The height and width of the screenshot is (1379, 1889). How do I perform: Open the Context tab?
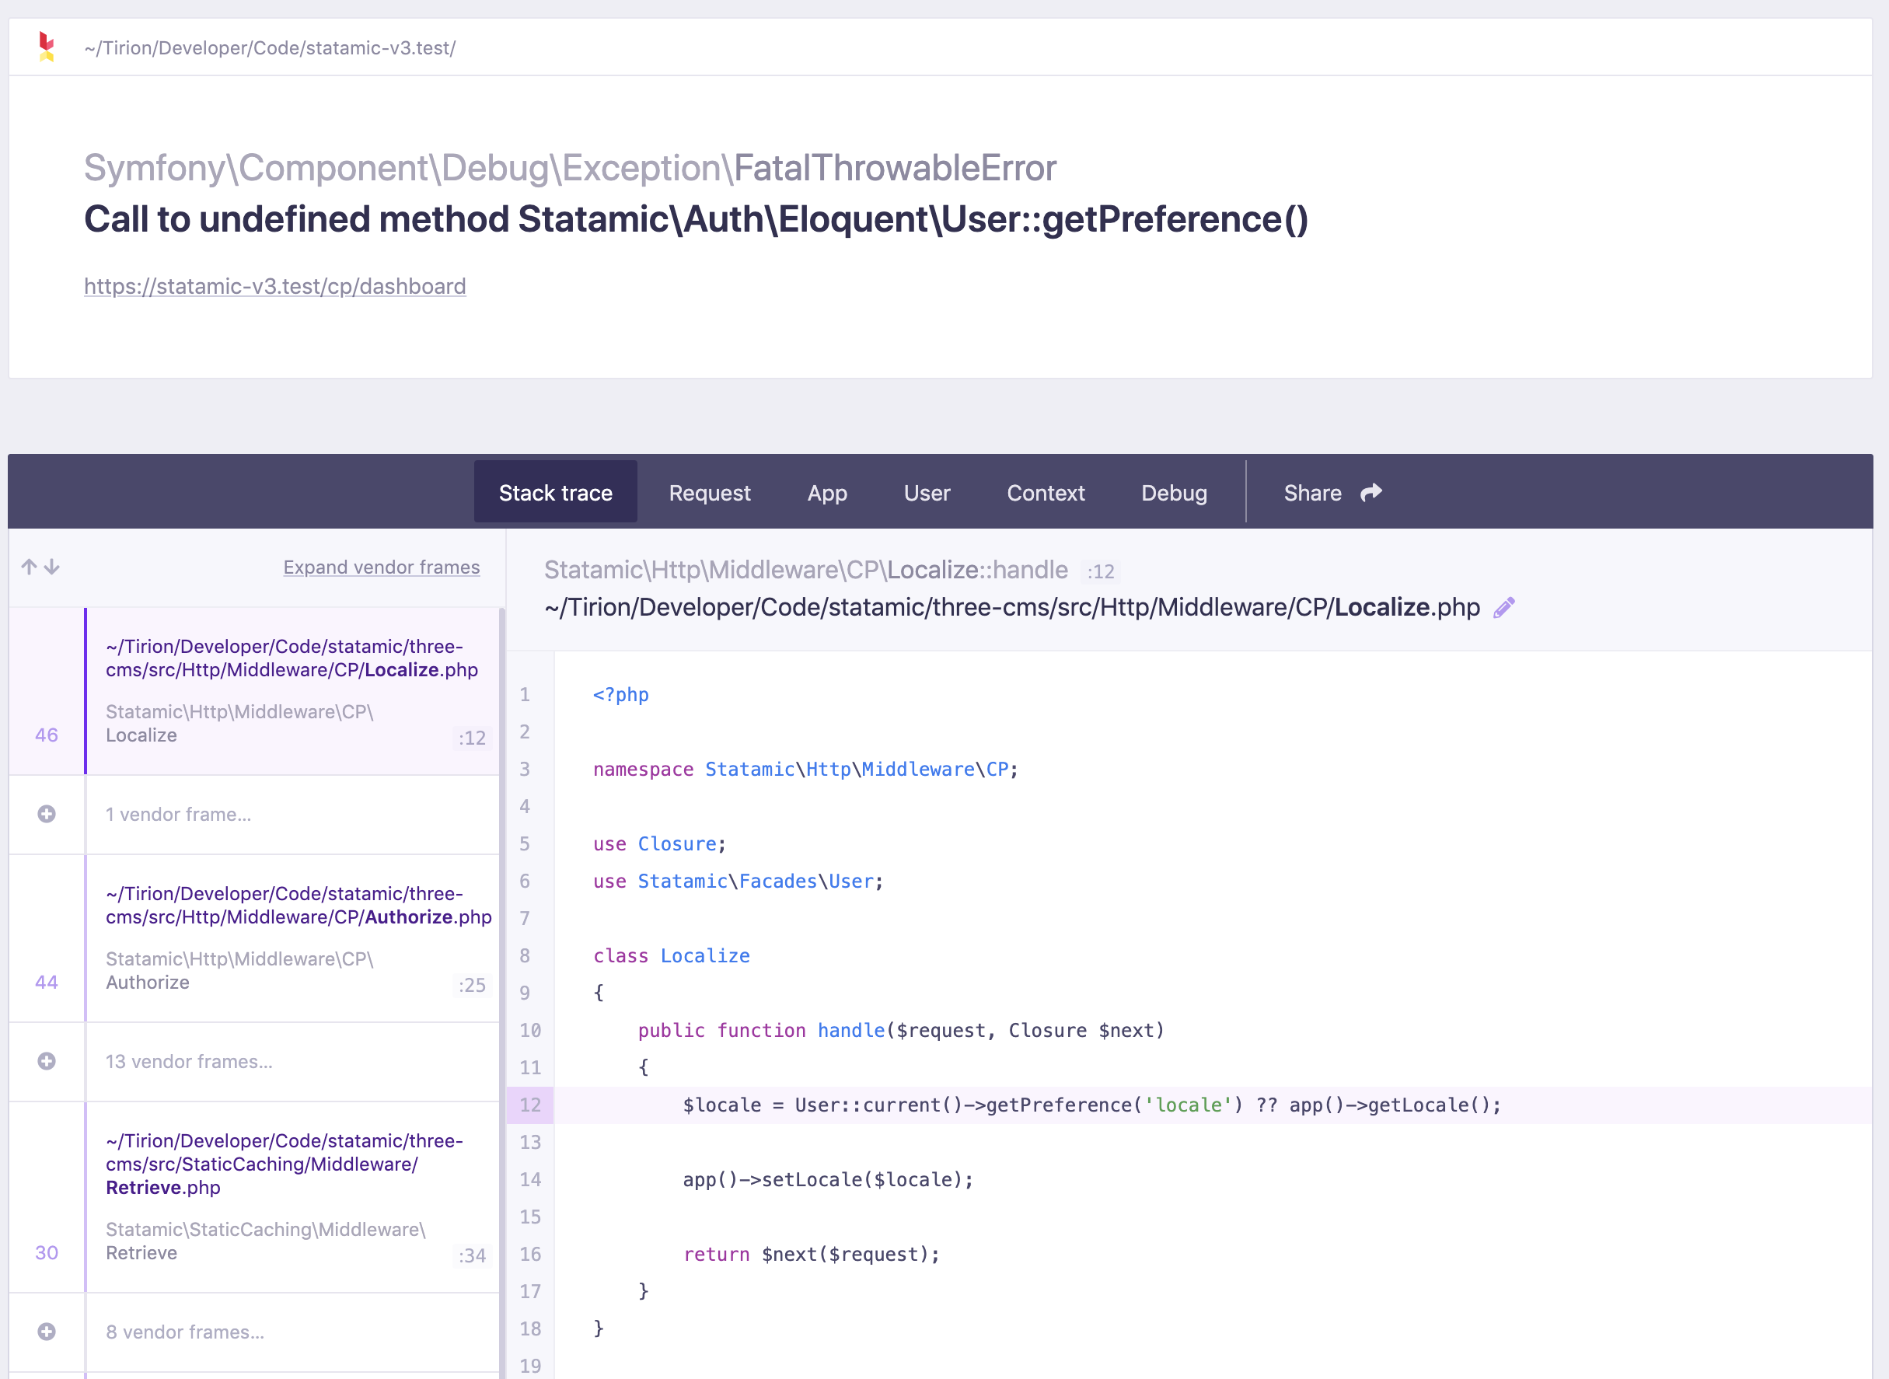click(1046, 493)
